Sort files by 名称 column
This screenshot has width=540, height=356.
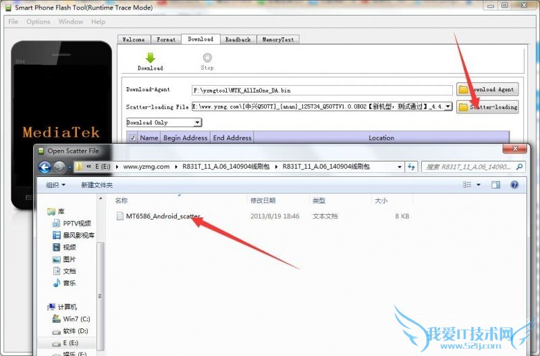[x=122, y=201]
